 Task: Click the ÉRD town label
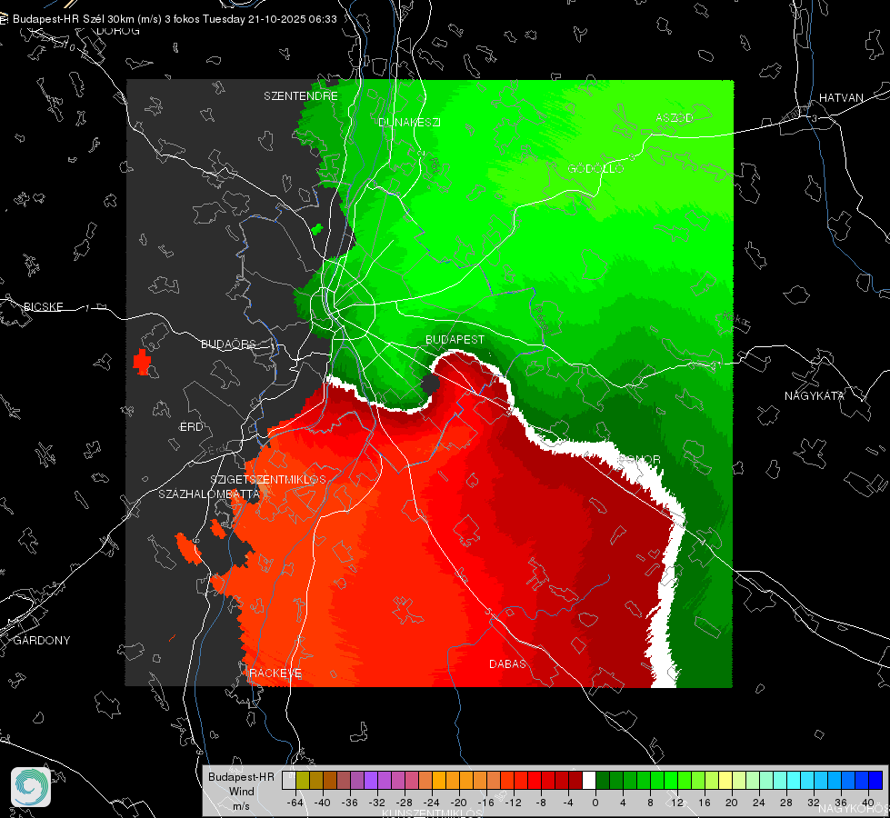point(191,427)
